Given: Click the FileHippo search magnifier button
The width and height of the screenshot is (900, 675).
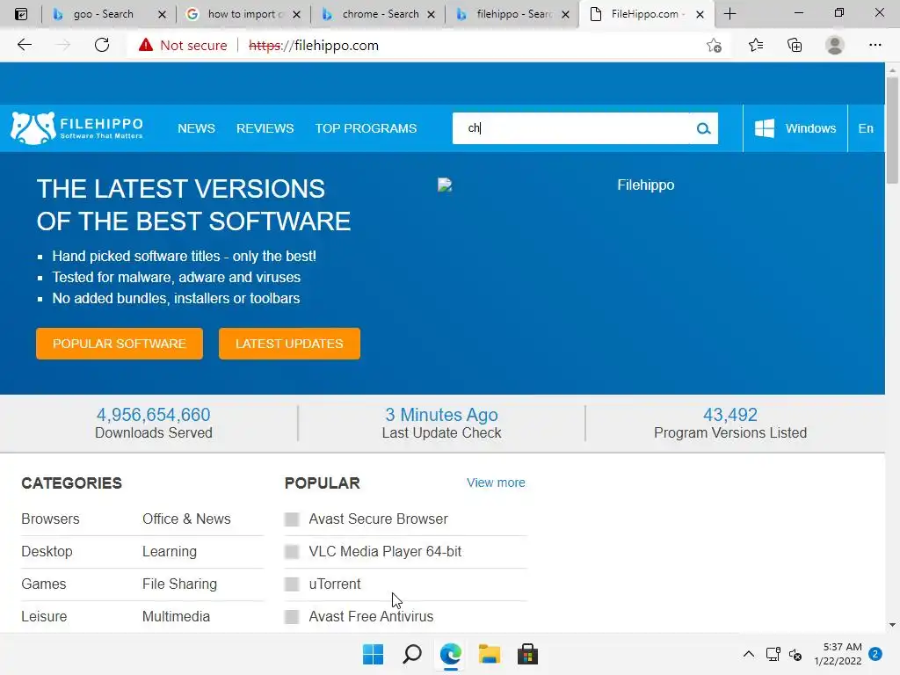Looking at the screenshot, I should coord(704,128).
